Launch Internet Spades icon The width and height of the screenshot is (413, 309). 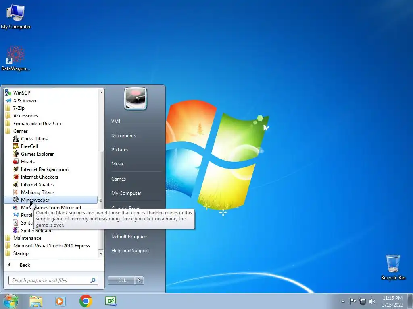[x=16, y=184]
